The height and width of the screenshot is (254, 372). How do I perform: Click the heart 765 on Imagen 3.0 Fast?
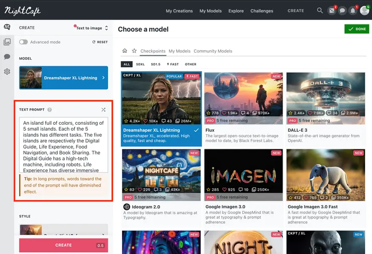[310, 198]
